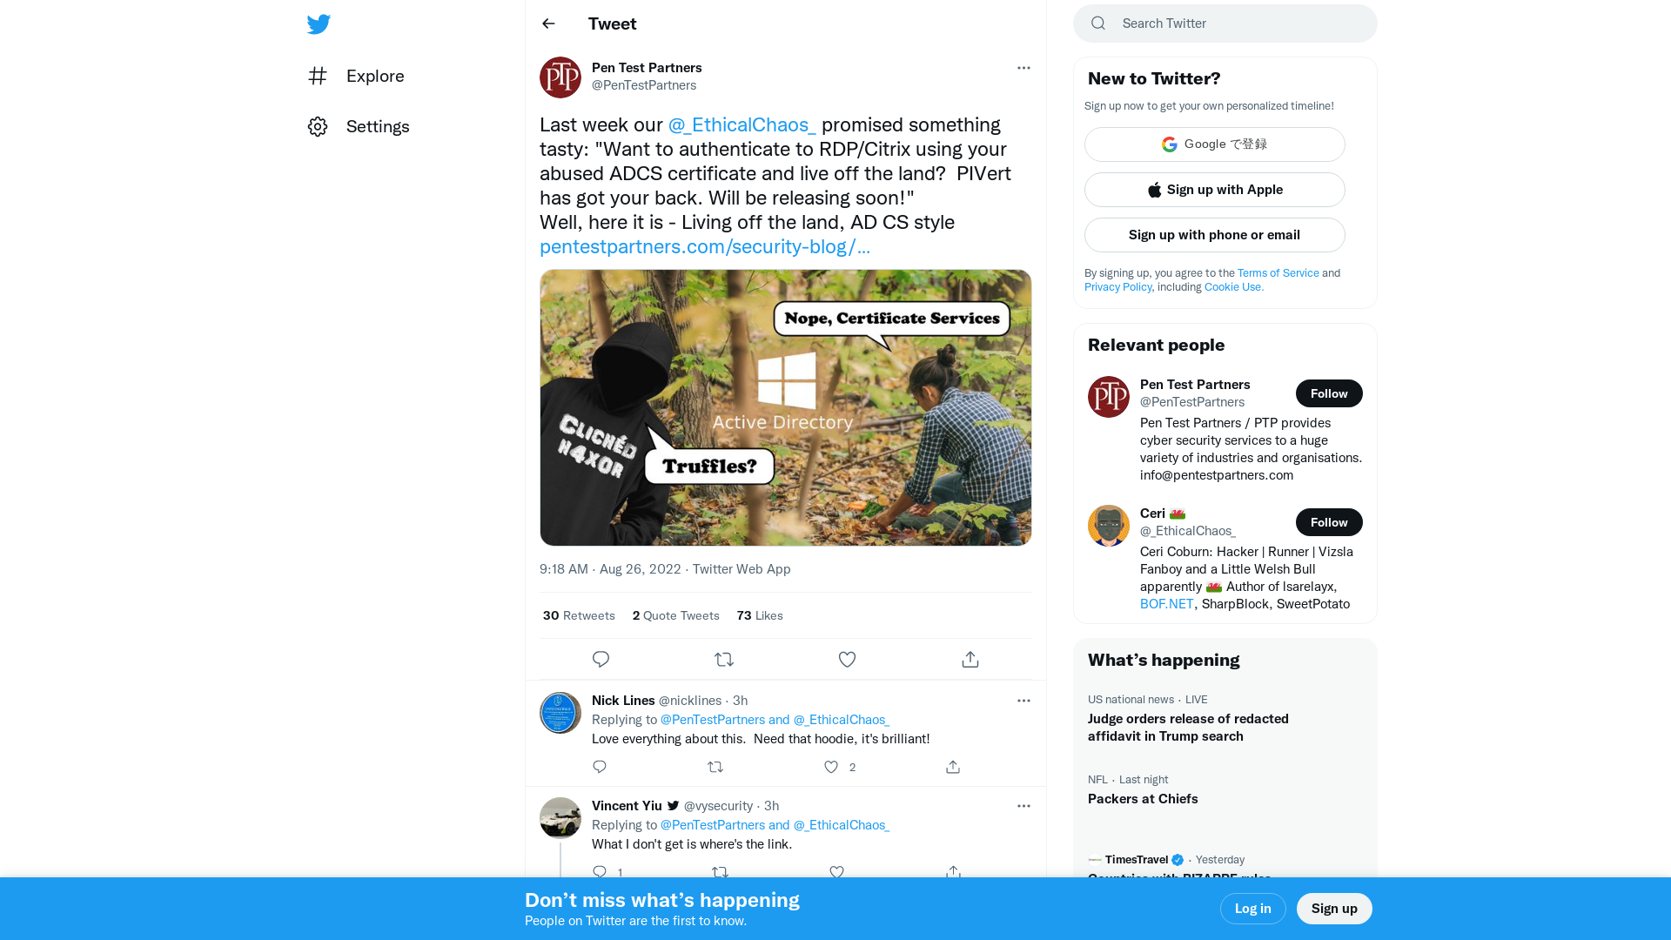Open more options on Vincent Yiu's reply
This screenshot has height=940, width=1671.
(1023, 806)
